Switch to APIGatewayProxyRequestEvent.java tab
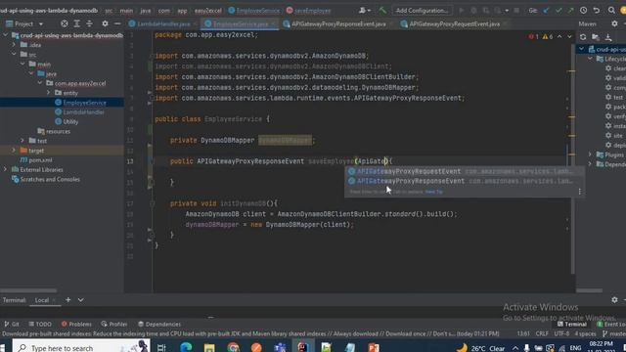The width and height of the screenshot is (626, 352). 454,23
